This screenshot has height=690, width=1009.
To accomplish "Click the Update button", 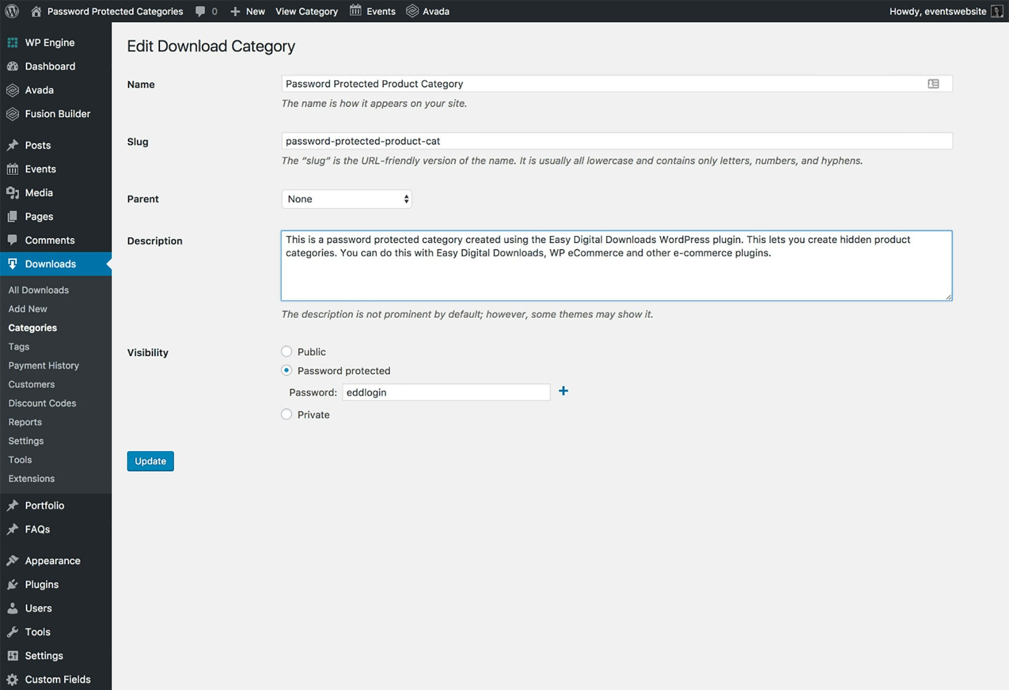I will tap(150, 461).
